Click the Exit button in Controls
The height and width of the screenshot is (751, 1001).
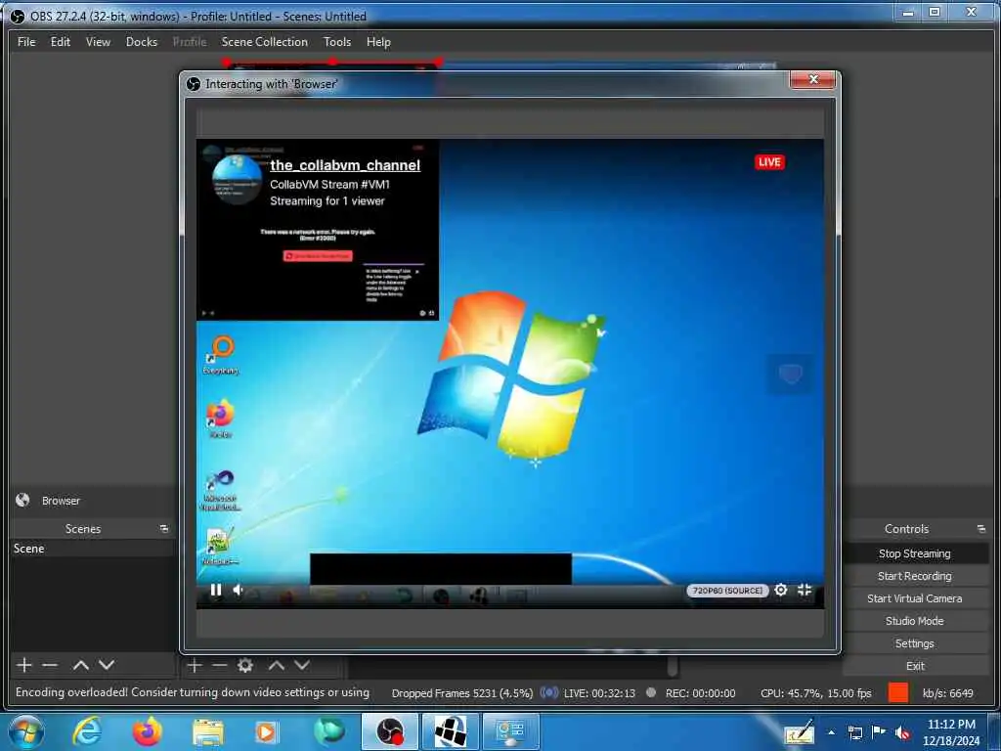[915, 666]
